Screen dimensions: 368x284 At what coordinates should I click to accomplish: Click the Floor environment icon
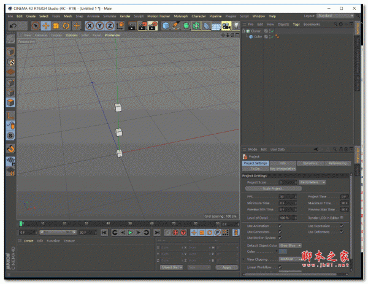pyautogui.click(x=216, y=26)
